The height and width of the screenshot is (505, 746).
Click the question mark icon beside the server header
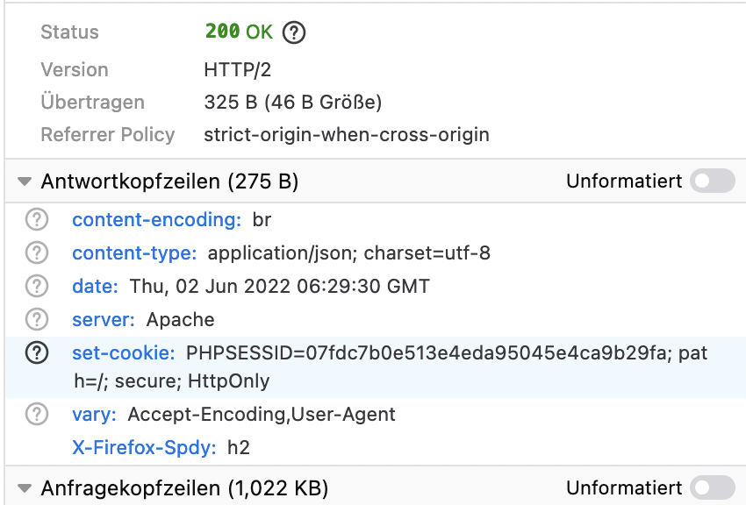coord(36,319)
